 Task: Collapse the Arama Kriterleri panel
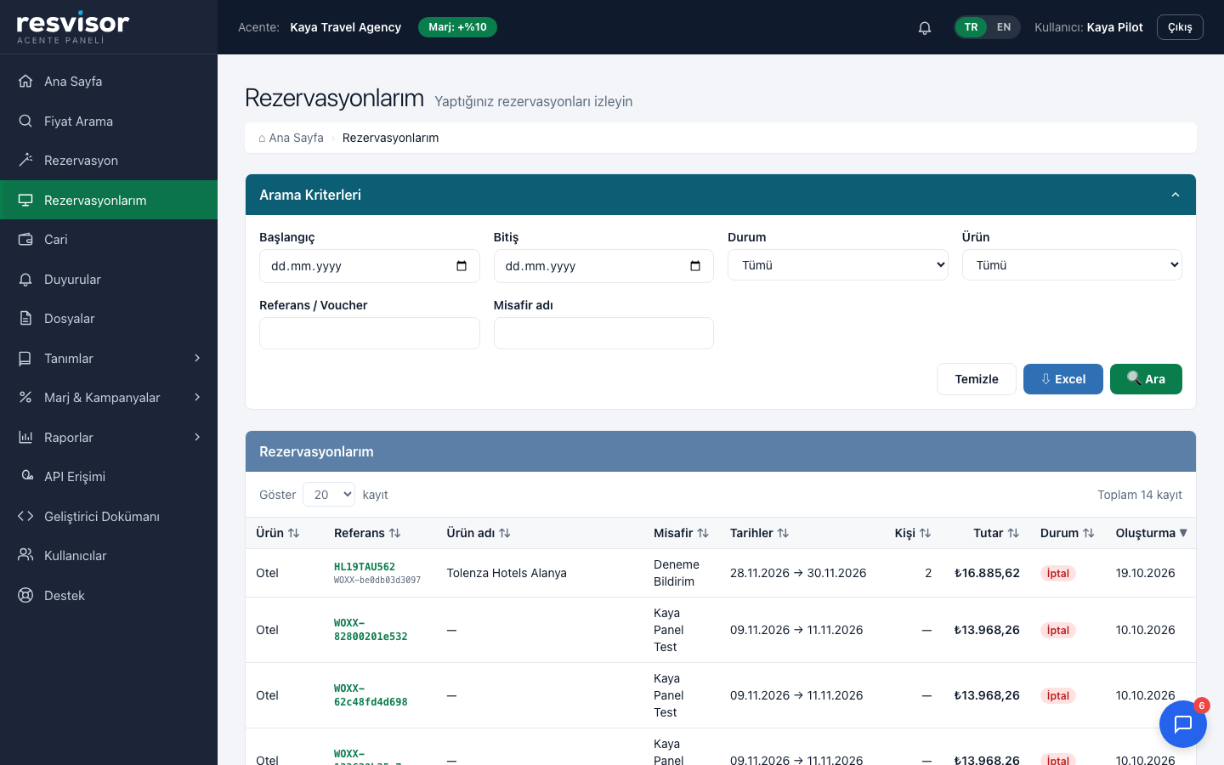[1176, 195]
